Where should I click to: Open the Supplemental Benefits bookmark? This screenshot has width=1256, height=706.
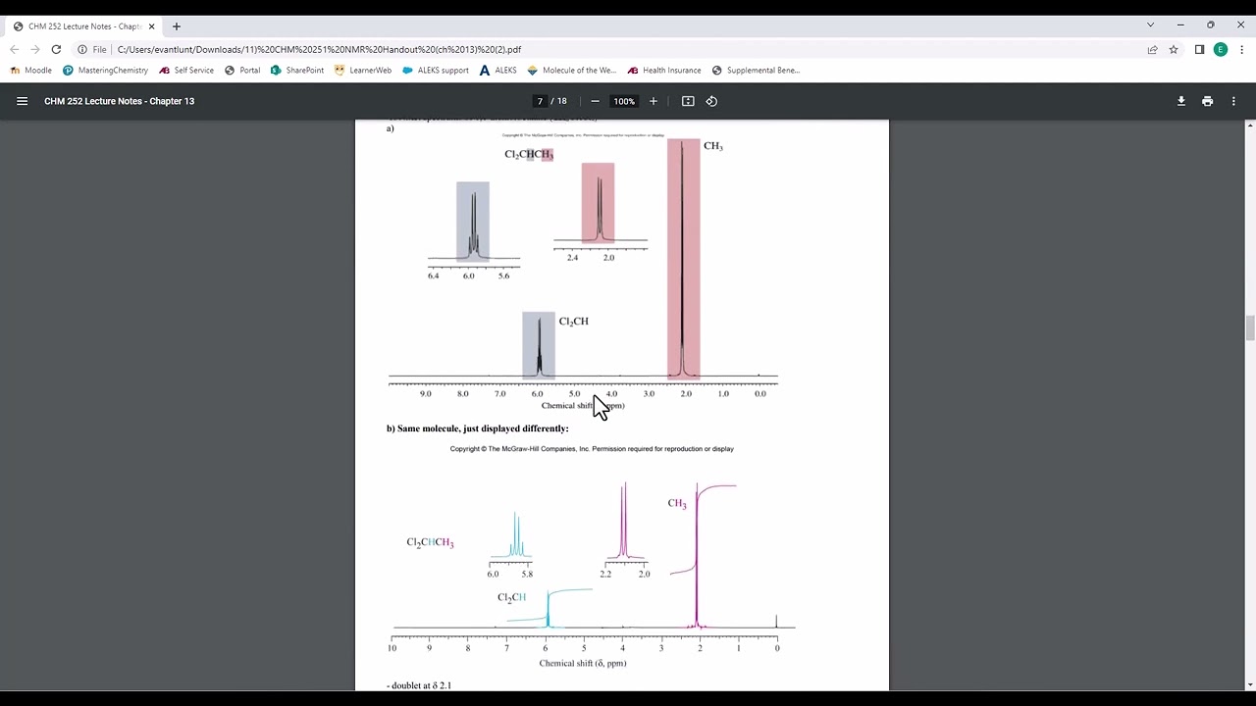pyautogui.click(x=757, y=71)
